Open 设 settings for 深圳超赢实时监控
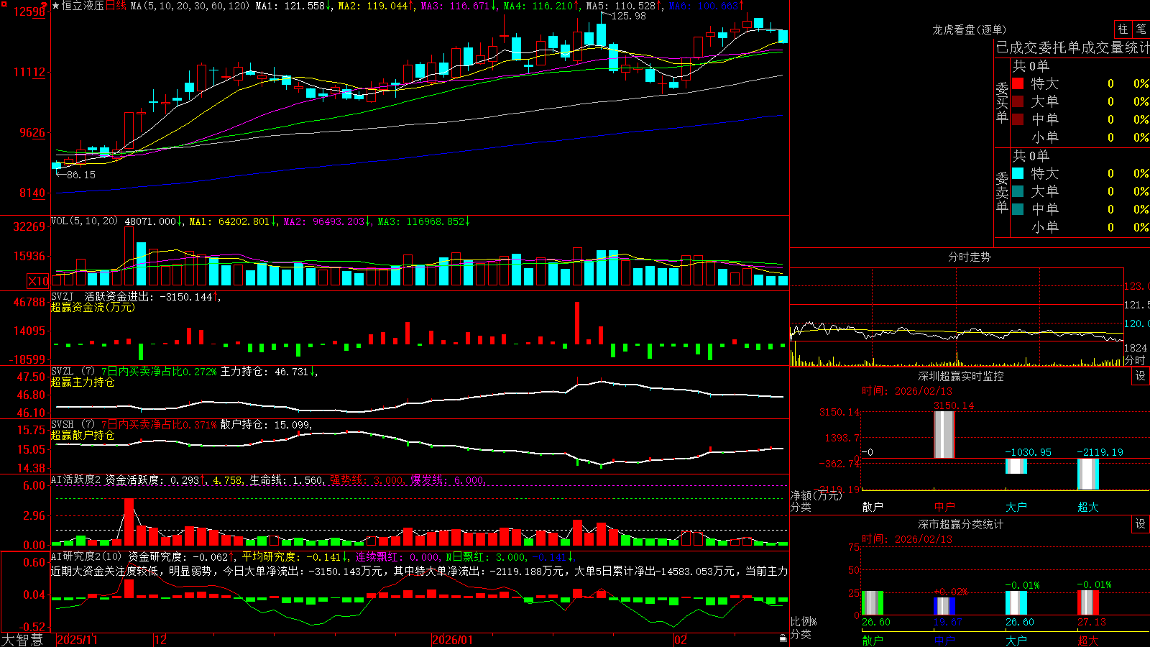The width and height of the screenshot is (1150, 647). 1141,376
